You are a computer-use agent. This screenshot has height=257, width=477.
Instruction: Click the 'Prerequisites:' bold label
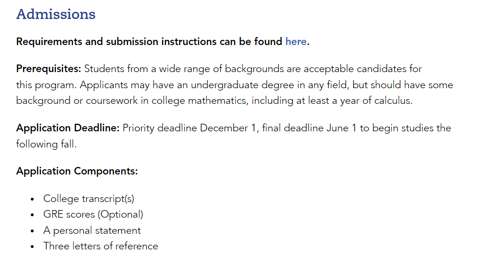[x=49, y=69]
